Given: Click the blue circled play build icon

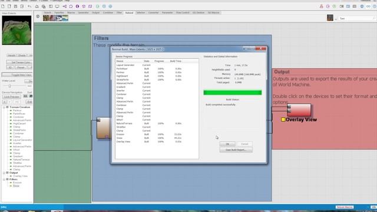Looking at the screenshot, I should pyautogui.click(x=104, y=6).
